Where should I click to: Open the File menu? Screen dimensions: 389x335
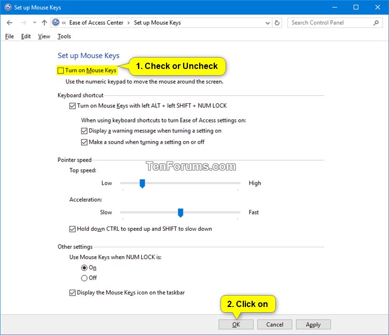(9, 36)
